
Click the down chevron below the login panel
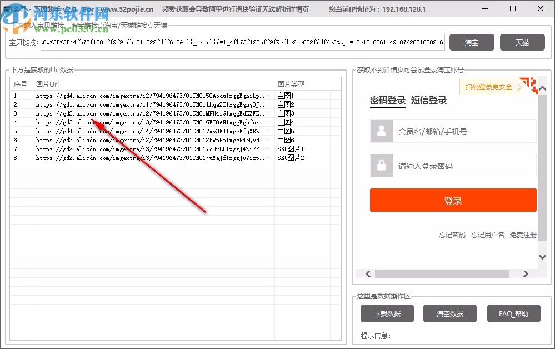[542, 257]
